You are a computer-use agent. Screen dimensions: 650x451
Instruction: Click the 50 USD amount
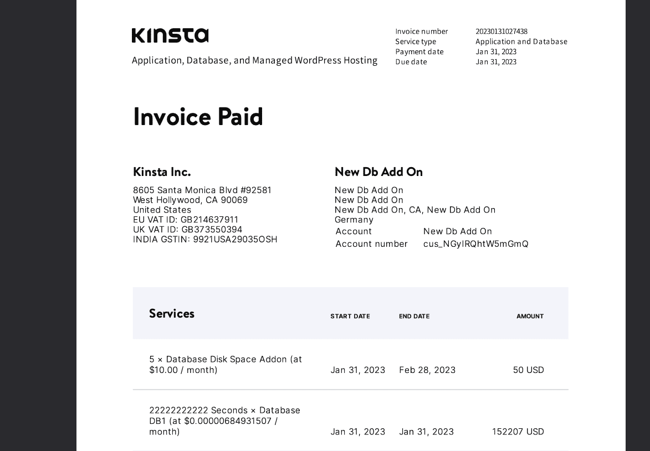(x=528, y=370)
